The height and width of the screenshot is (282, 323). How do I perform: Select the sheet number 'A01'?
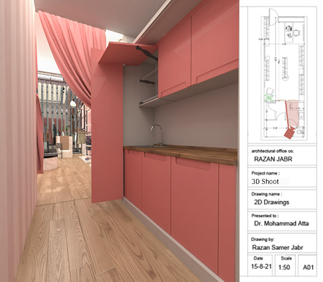pos(308,267)
